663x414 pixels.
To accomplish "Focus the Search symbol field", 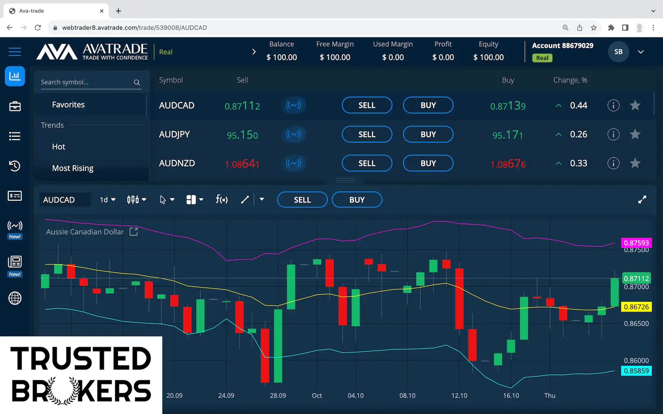I will (x=91, y=82).
